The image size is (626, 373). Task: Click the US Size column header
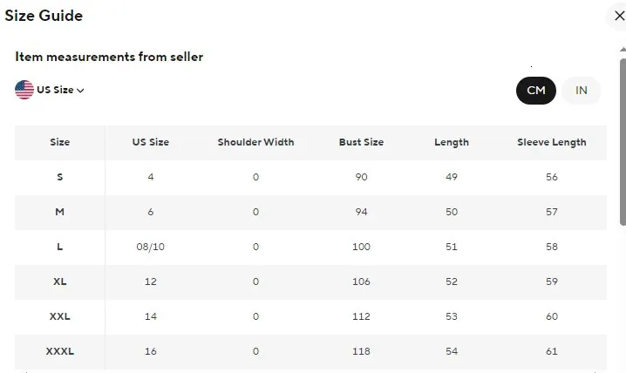[151, 142]
